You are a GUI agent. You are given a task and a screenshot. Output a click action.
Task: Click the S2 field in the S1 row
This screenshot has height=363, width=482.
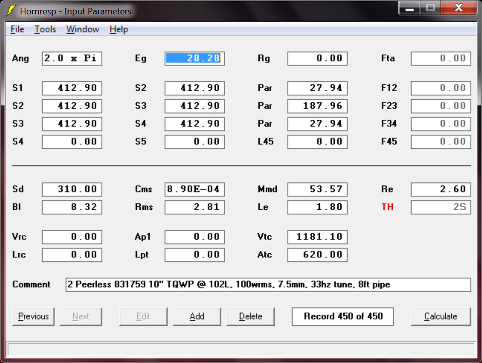click(194, 88)
